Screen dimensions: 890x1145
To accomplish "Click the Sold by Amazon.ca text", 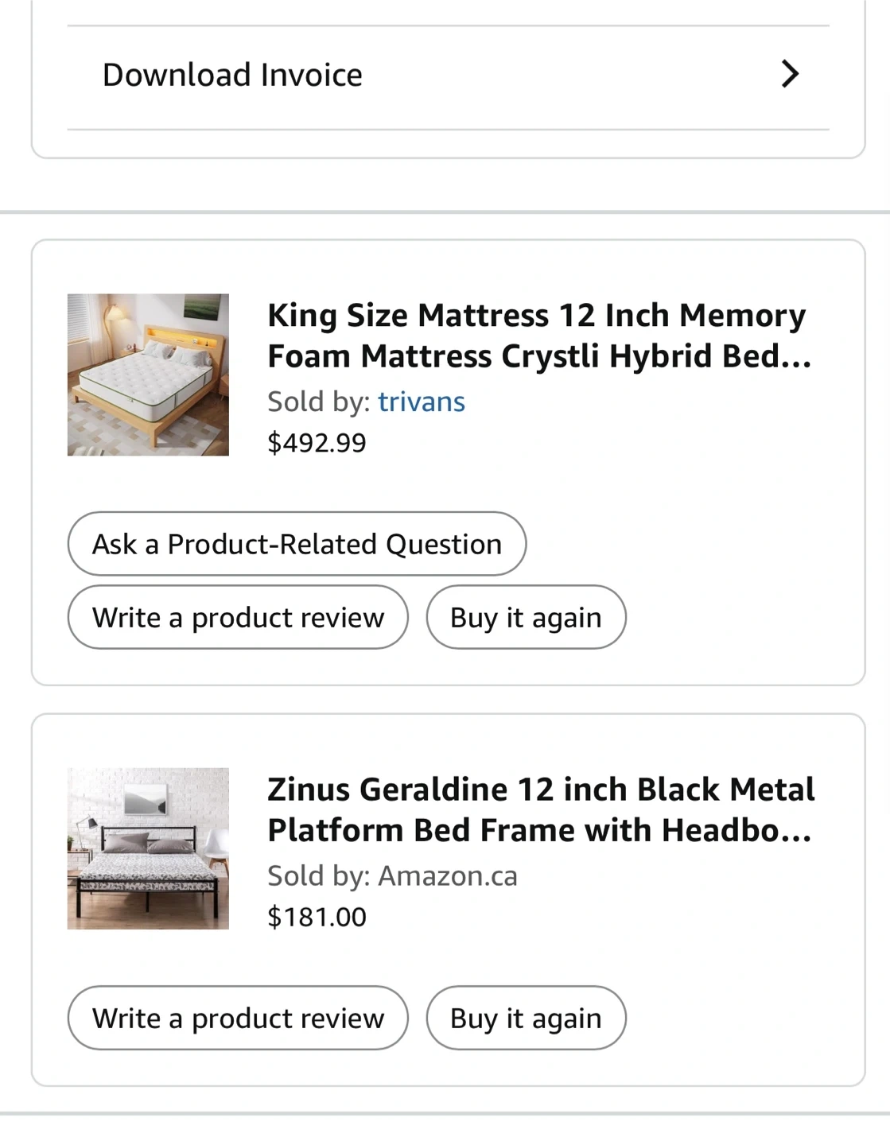I will [392, 875].
